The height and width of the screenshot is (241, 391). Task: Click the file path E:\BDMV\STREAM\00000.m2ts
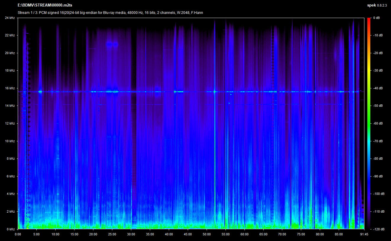[45, 5]
